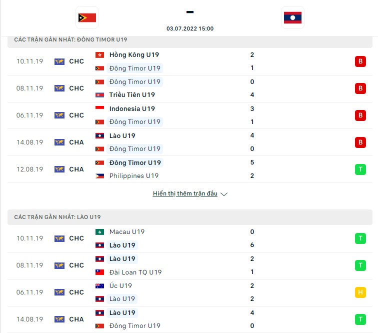This screenshot has width=378, height=333.
Task: Click chevron next to show more matches
Action: click(224, 194)
